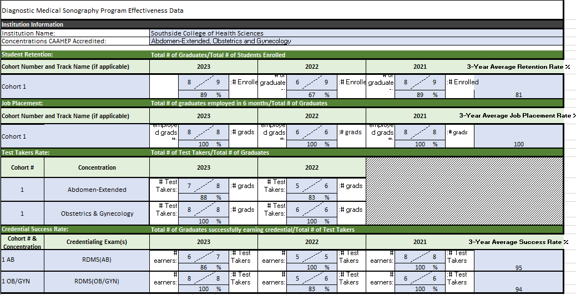Click the Southside College of Health Sciences cell

207,33
